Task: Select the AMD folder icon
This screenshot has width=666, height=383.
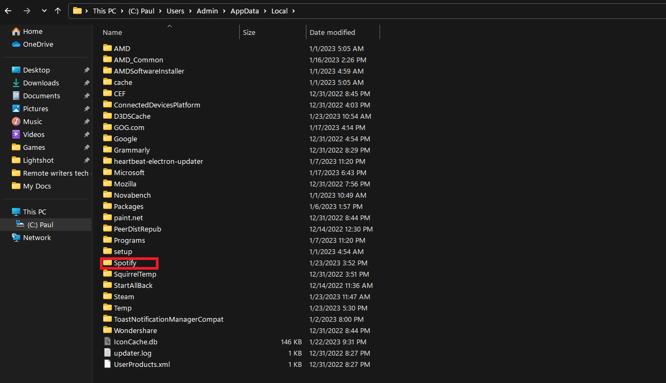Action: point(108,48)
